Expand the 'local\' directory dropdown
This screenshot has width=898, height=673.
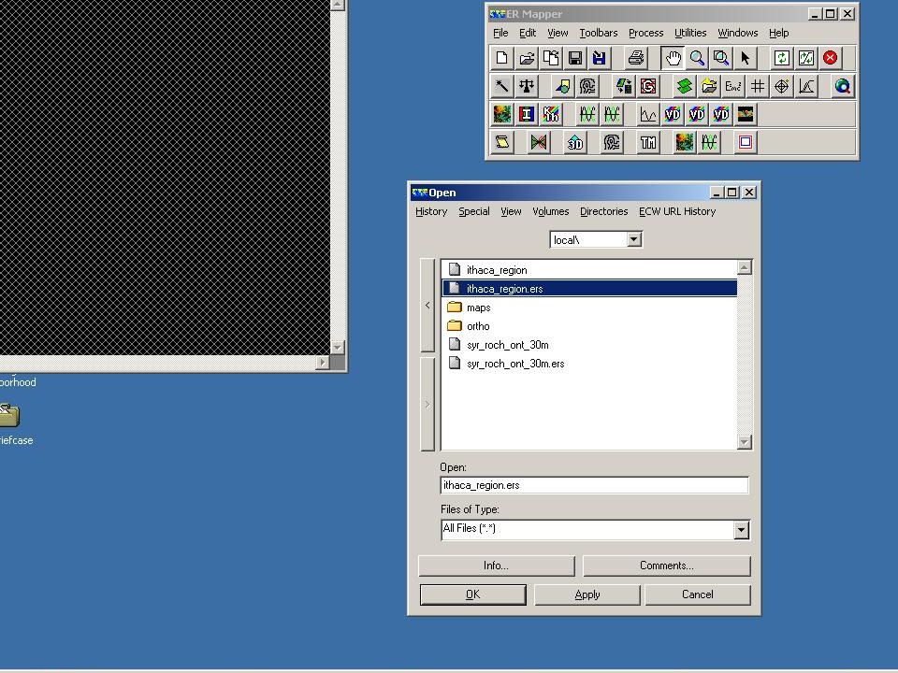tap(634, 240)
